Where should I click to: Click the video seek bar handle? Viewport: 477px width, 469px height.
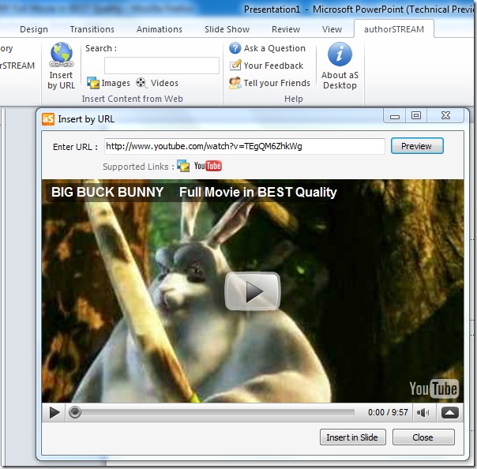click(75, 413)
